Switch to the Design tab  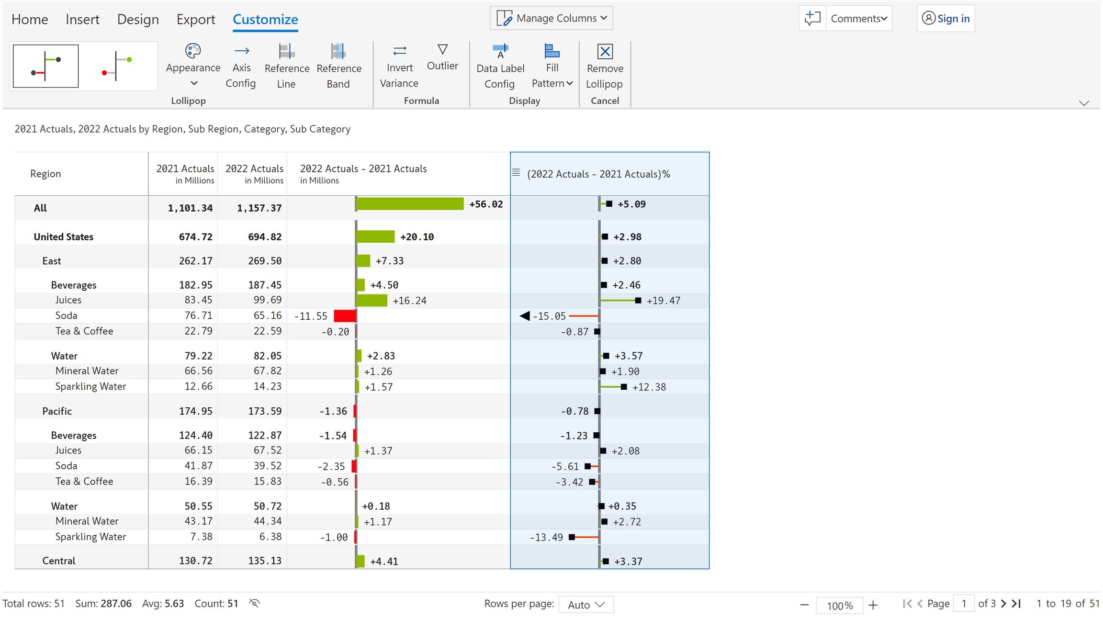138,19
